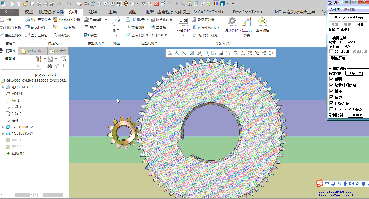Click Mathcad analysis (Mathcad 分析) icon
369x199 pixels.
click(x=55, y=20)
